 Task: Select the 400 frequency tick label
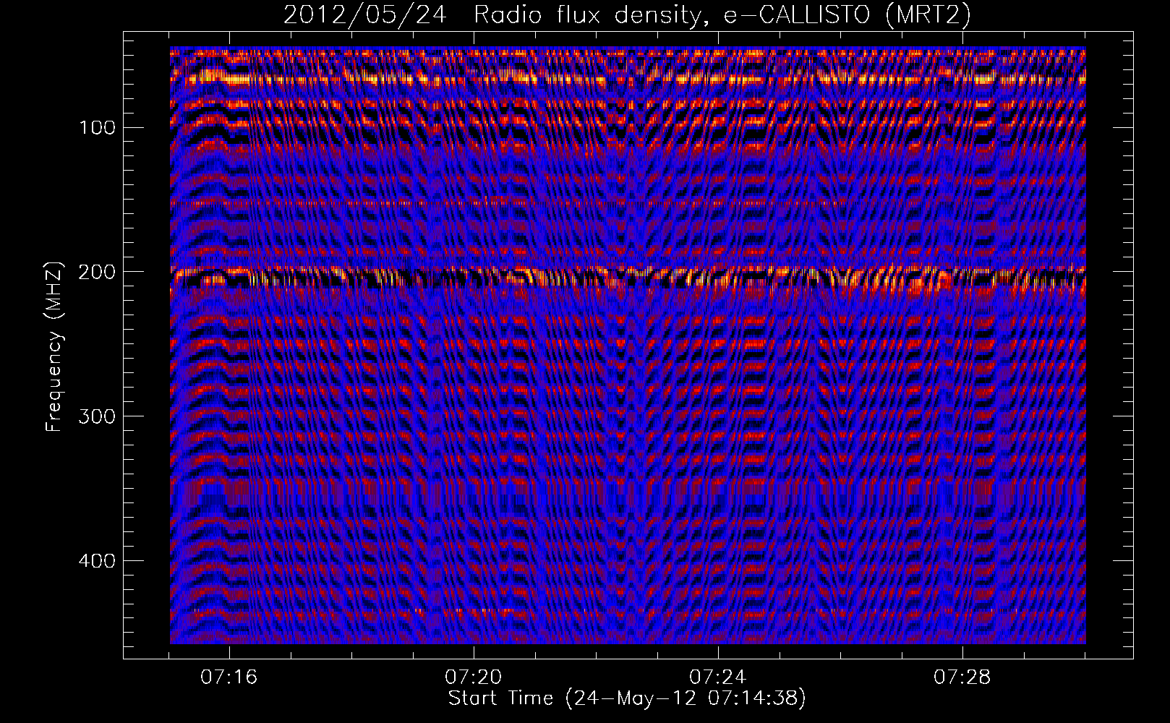97,562
